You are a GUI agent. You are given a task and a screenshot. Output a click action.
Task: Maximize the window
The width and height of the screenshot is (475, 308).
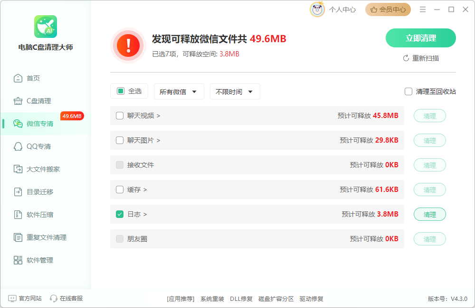pos(451,9)
